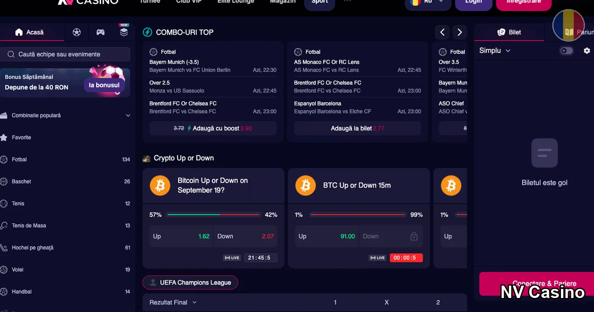Screen dimensions: 594x312
Task: Click the Conectare & Pariere button
Action: [x=537, y=284]
